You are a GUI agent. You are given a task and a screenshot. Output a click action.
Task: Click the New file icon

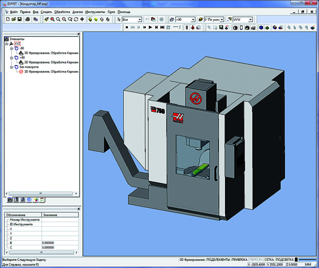coord(8,19)
